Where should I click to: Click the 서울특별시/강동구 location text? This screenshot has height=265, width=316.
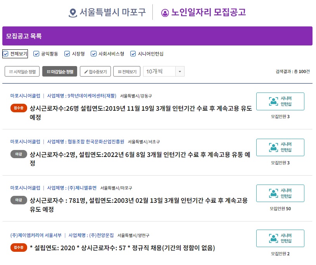(136, 96)
